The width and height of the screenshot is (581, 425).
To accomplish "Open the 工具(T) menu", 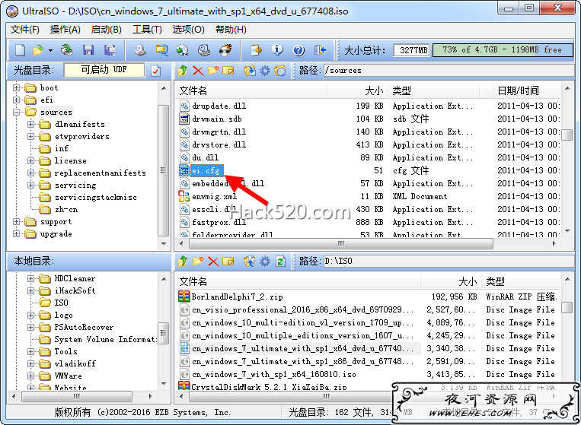I will tap(147, 30).
